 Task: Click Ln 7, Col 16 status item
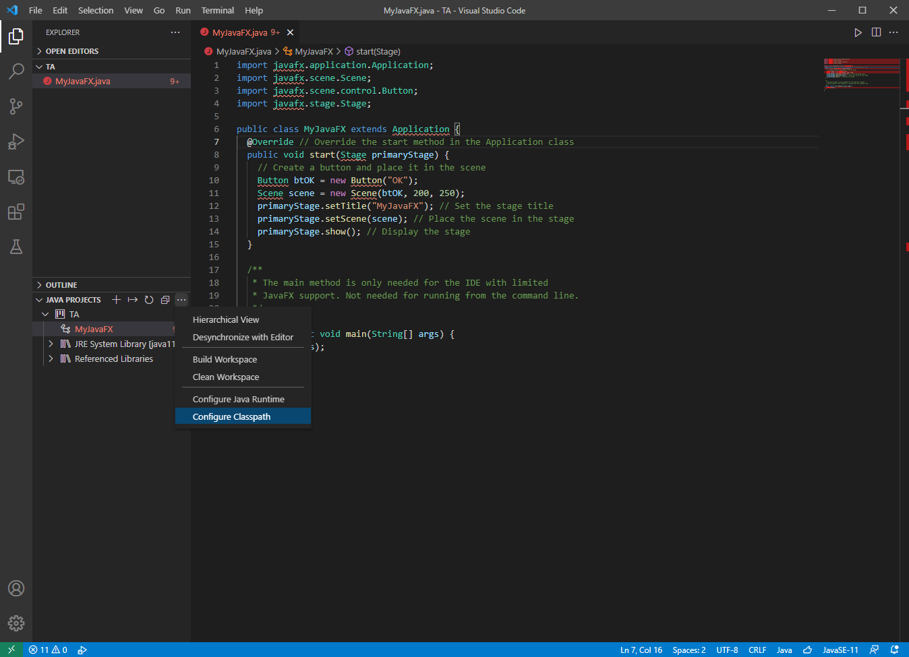[x=641, y=650]
